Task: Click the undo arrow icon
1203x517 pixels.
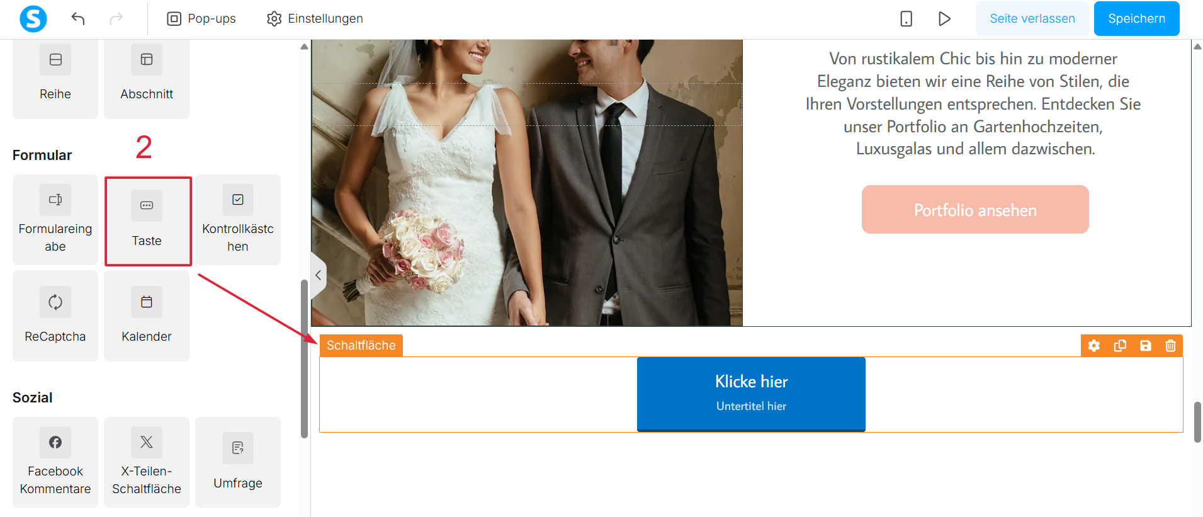Action: [78, 19]
